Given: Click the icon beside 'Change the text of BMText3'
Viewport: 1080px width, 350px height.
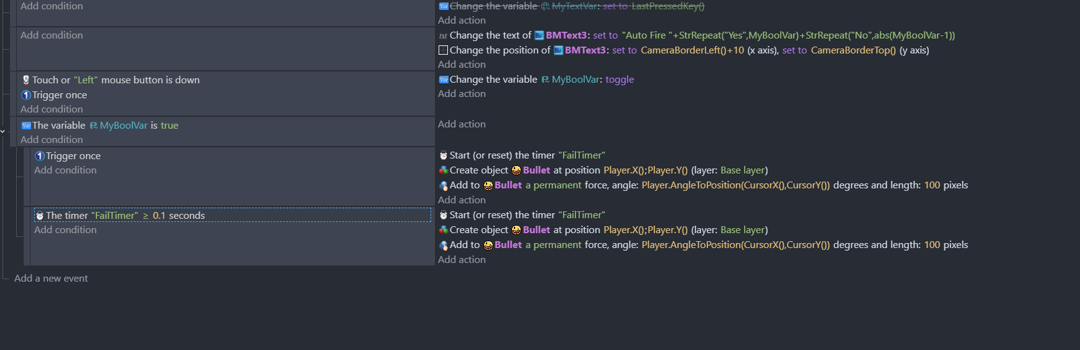Looking at the screenshot, I should click(x=443, y=36).
